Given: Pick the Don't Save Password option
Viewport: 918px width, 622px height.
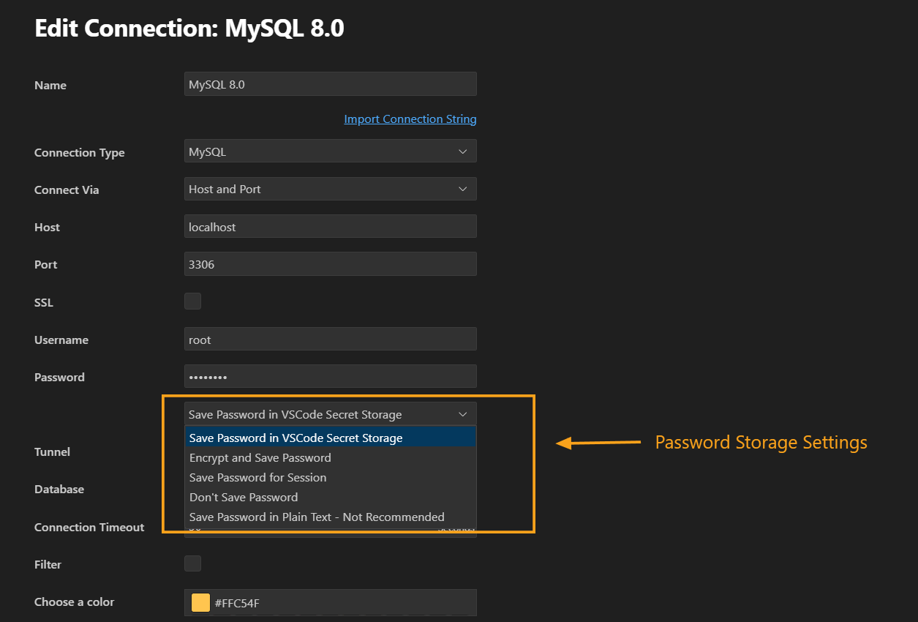Looking at the screenshot, I should 244,498.
